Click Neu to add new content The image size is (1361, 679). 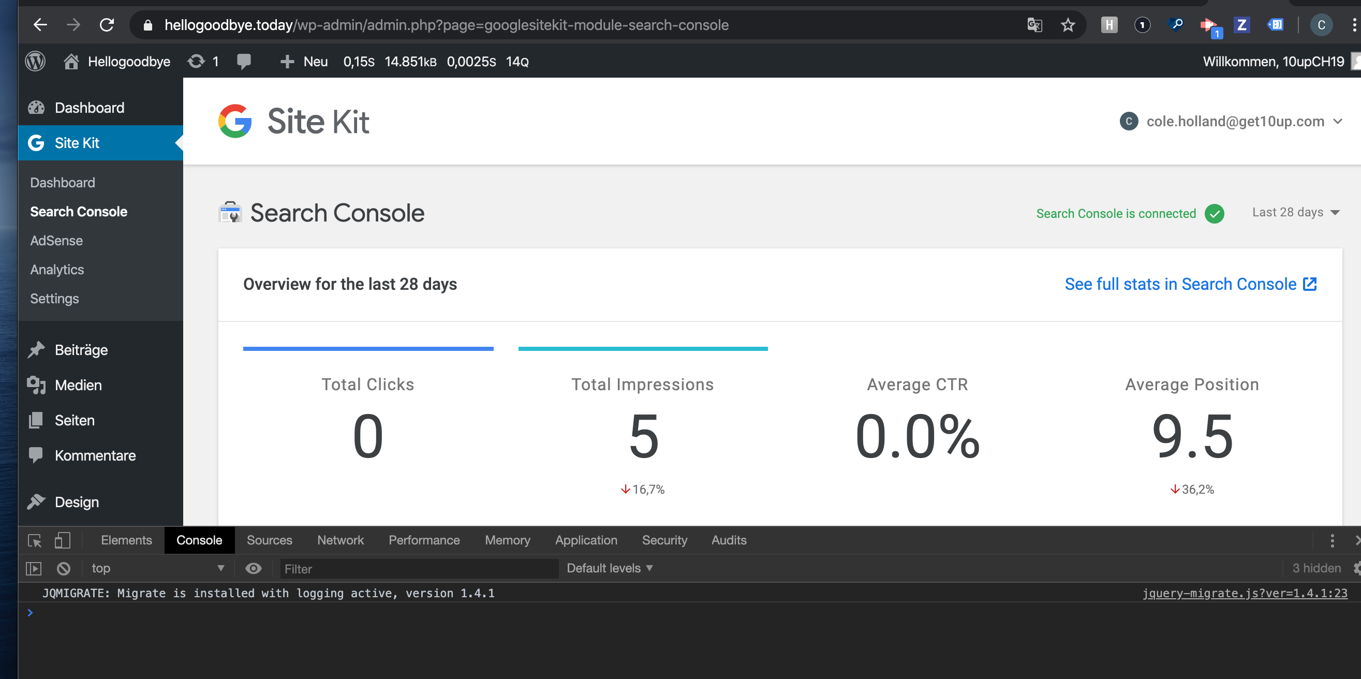[x=304, y=61]
